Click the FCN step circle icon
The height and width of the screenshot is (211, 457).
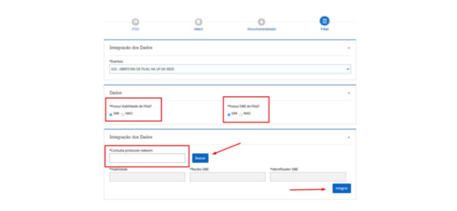coord(135,22)
